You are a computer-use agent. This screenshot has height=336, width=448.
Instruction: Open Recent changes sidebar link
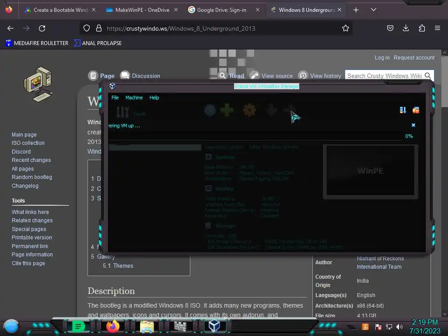coord(31,160)
